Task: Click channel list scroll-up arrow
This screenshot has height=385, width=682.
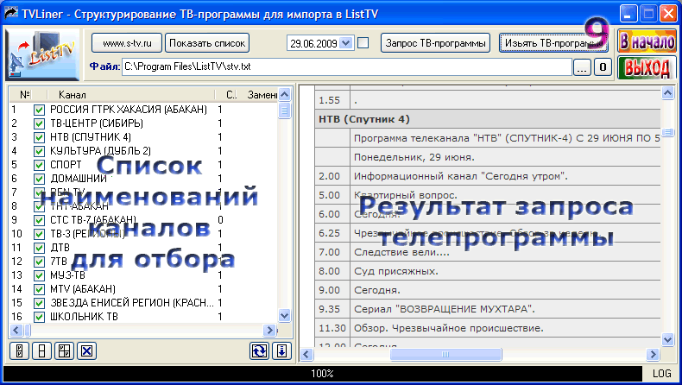Action: (285, 94)
